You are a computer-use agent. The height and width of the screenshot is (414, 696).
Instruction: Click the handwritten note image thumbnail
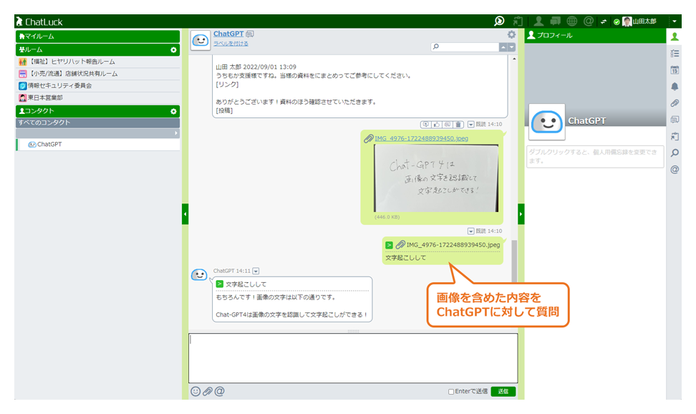click(x=436, y=178)
